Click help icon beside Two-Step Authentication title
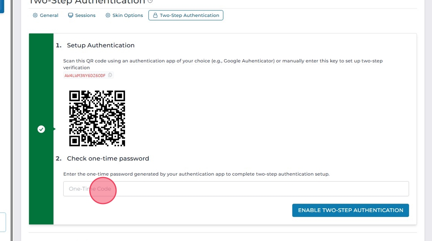 [x=150, y=2]
